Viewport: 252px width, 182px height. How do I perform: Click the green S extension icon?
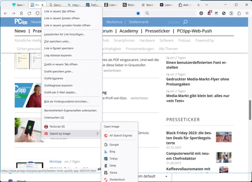click(231, 13)
